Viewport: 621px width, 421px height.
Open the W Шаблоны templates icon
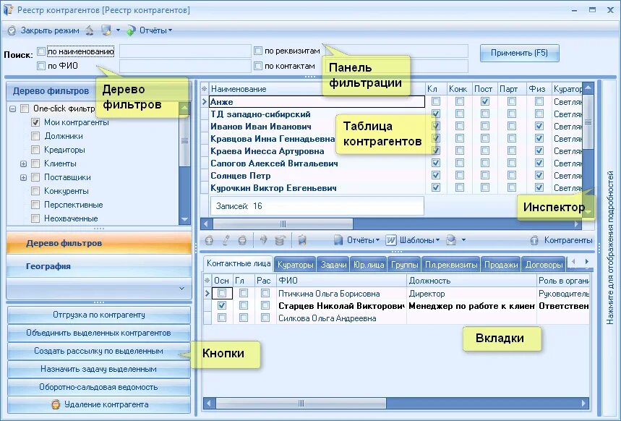click(391, 239)
